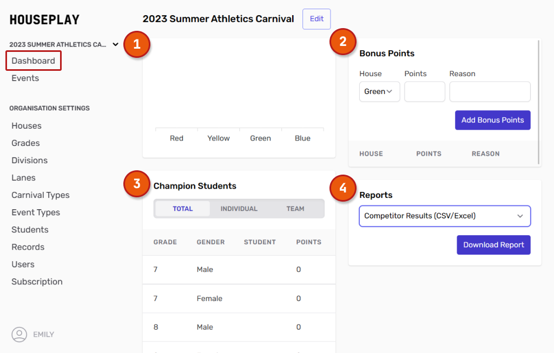This screenshot has width=554, height=353.
Task: Expand the carnival selector chevron
Action: click(115, 44)
